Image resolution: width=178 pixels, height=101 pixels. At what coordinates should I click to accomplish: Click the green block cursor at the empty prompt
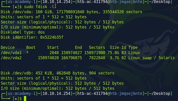[x=25, y=98]
